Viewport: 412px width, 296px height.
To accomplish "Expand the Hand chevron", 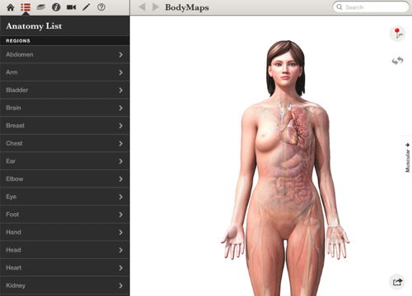I will coord(121,232).
